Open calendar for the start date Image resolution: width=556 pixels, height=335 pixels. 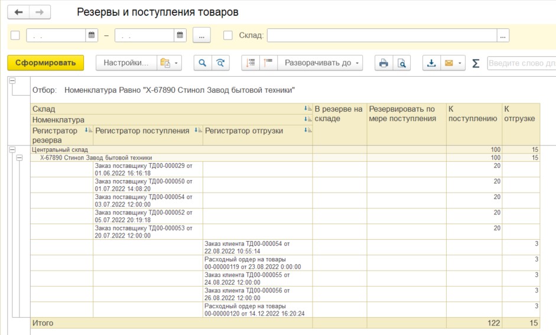[x=92, y=35]
